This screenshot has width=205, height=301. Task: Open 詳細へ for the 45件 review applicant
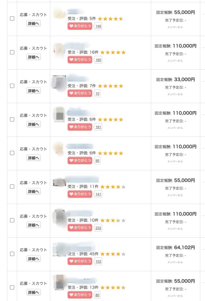pos(34,259)
